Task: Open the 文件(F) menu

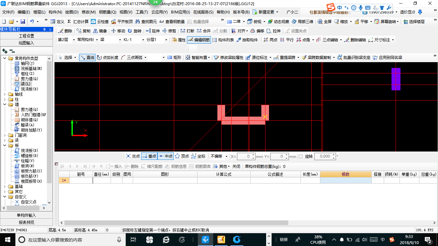Action: pos(8,12)
